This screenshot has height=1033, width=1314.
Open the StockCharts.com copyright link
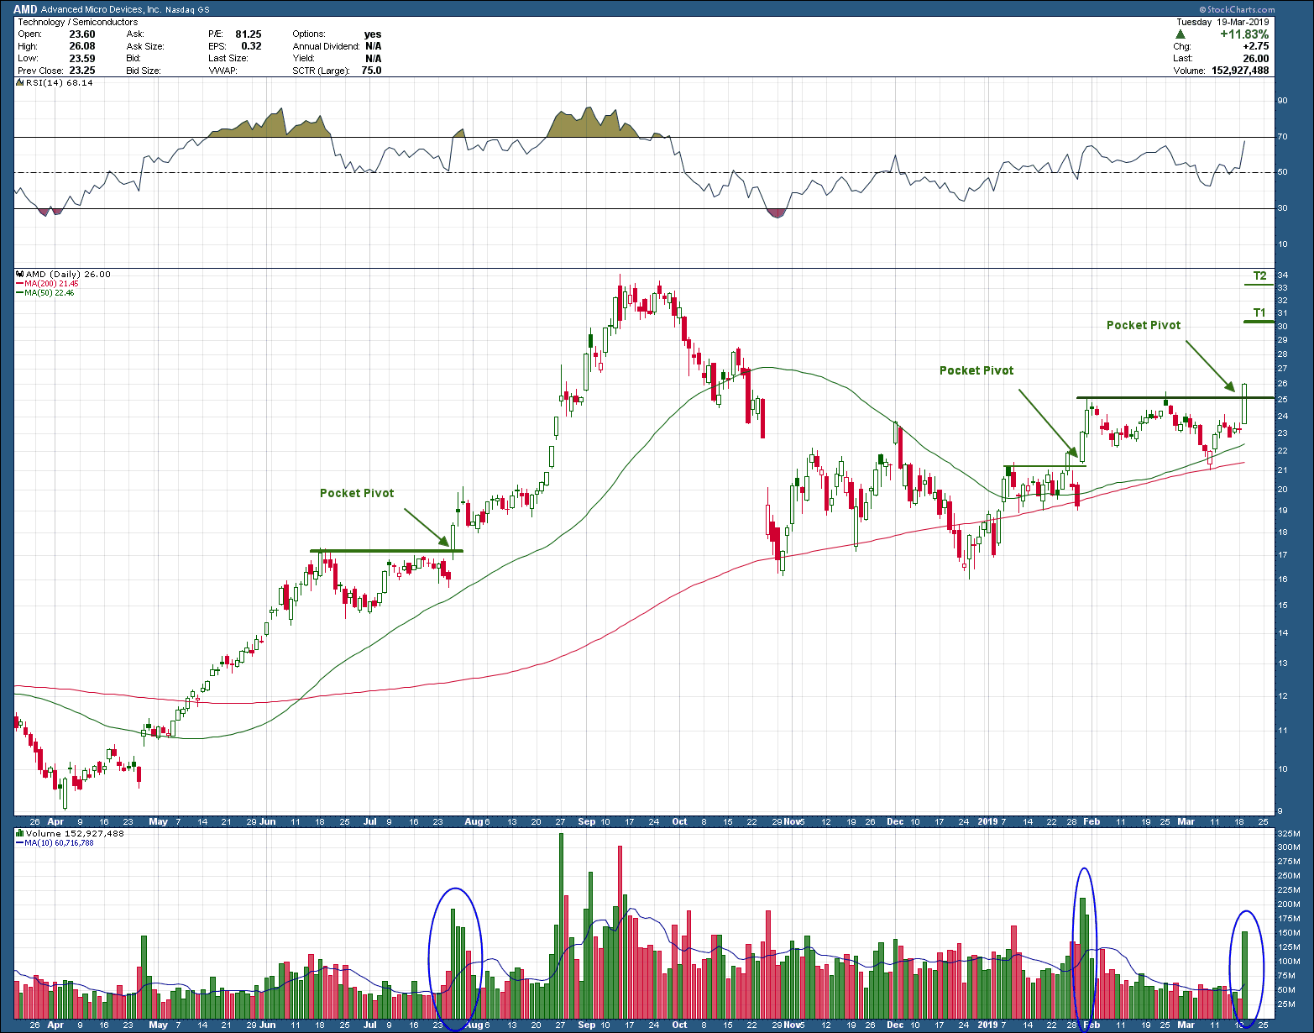[x=1237, y=10]
